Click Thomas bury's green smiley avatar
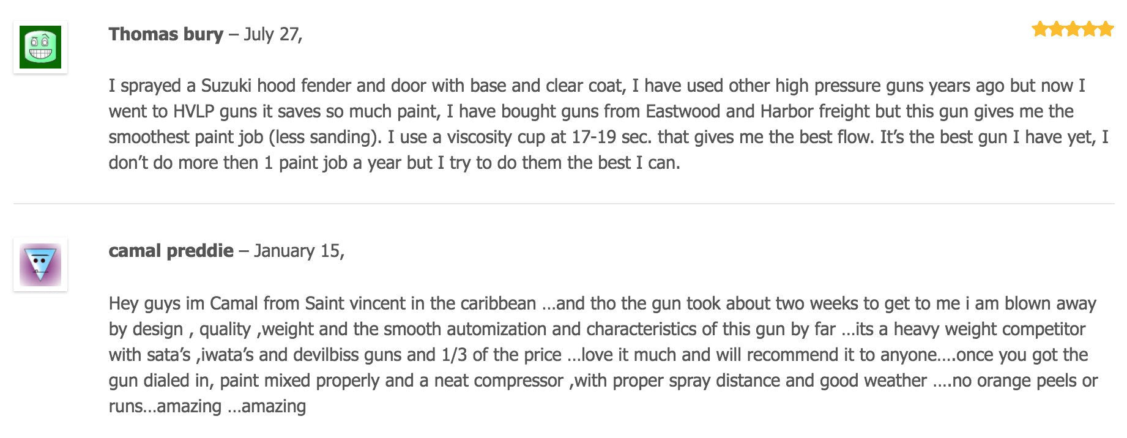This screenshot has width=1127, height=438. point(40,47)
